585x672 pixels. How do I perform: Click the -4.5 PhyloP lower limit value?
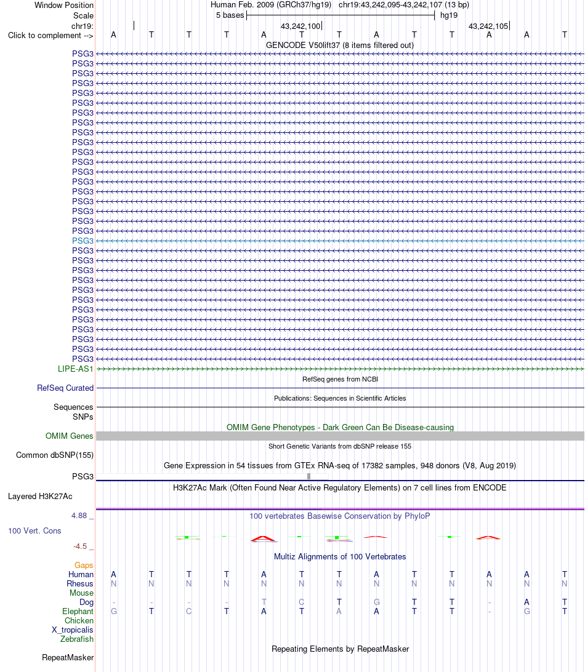(80, 546)
